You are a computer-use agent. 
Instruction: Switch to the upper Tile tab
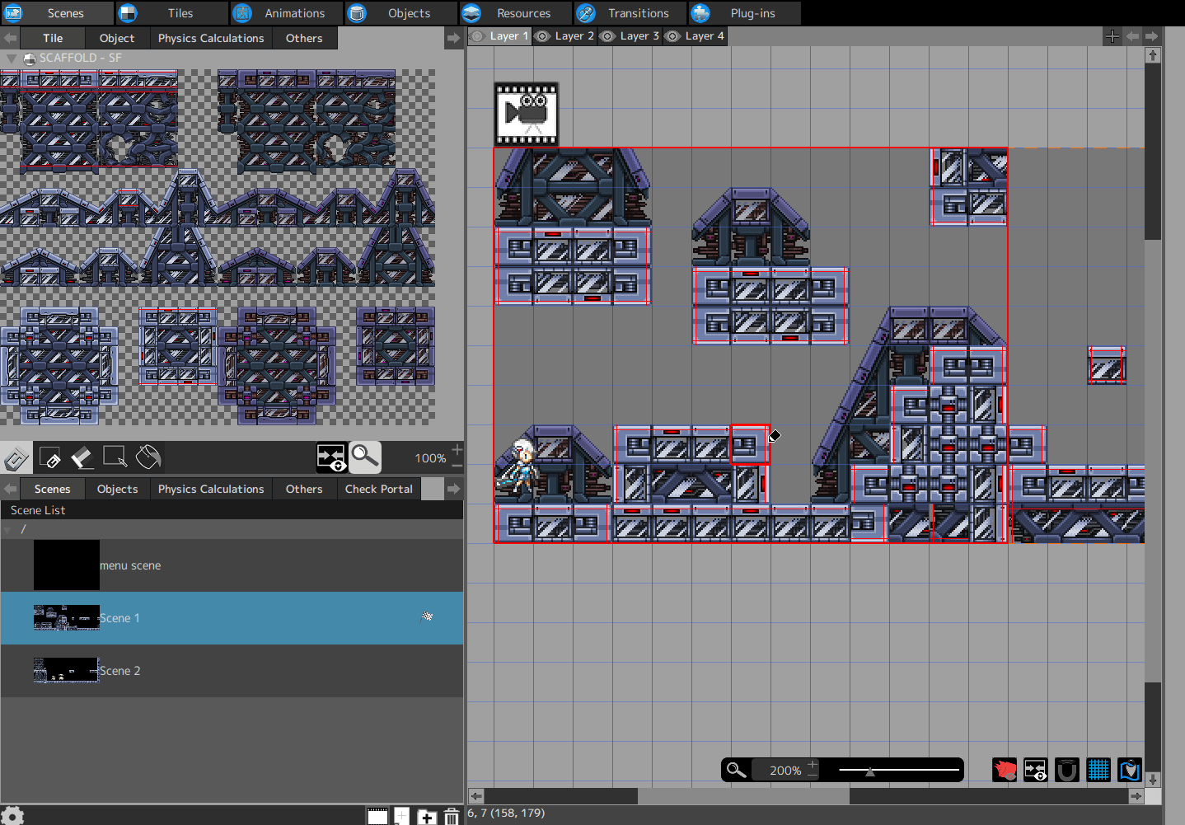tap(53, 38)
